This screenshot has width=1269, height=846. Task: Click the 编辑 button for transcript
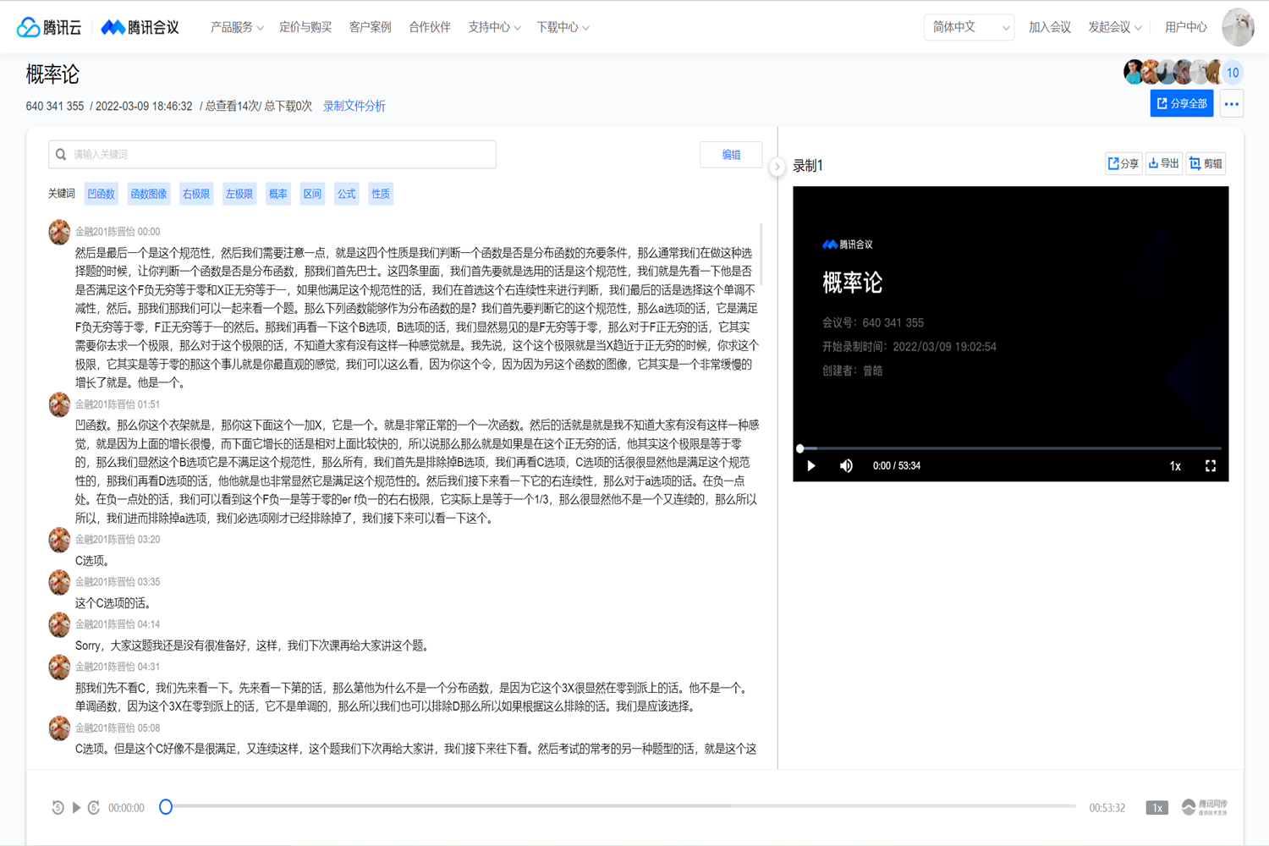[731, 155]
